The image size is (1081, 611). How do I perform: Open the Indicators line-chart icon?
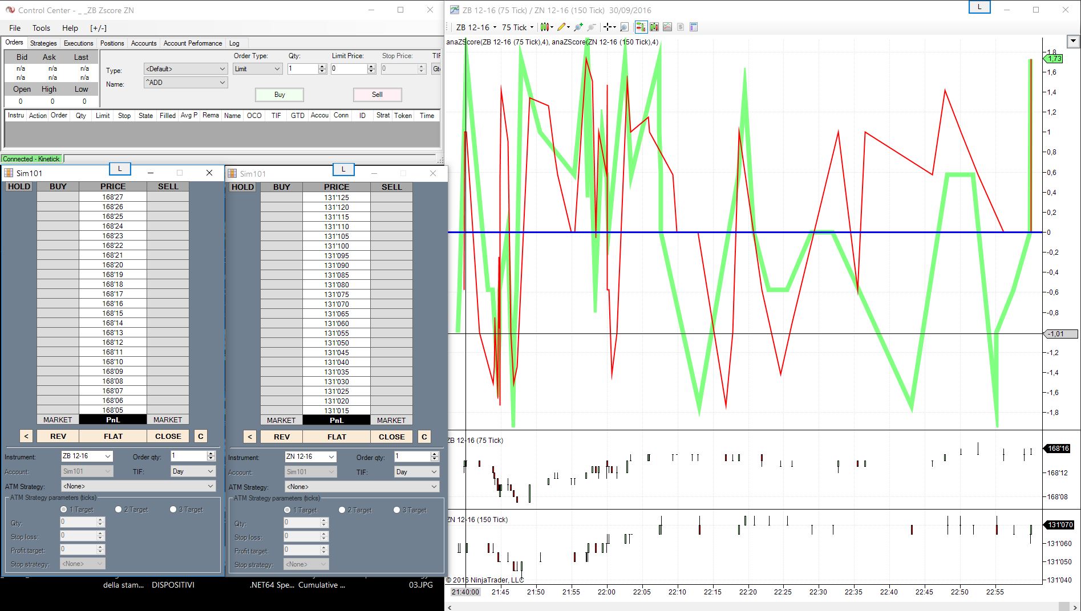pos(667,27)
